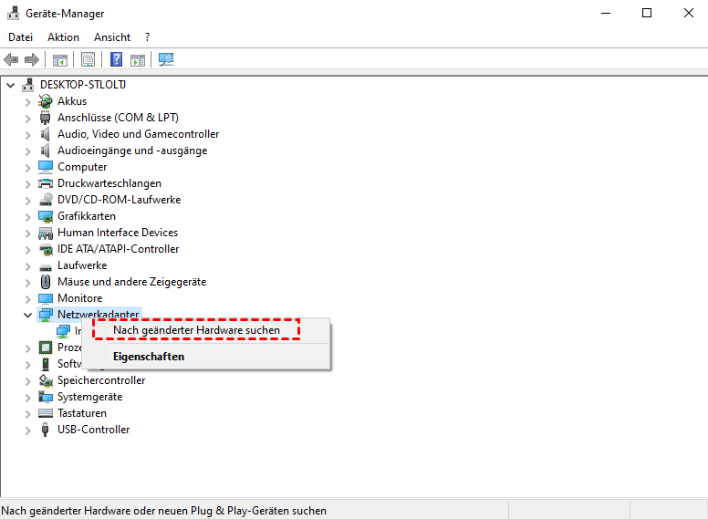This screenshot has height=519, width=708.
Task: Select the IDE ATA/ATAPI-Controller label
Action: 119,249
